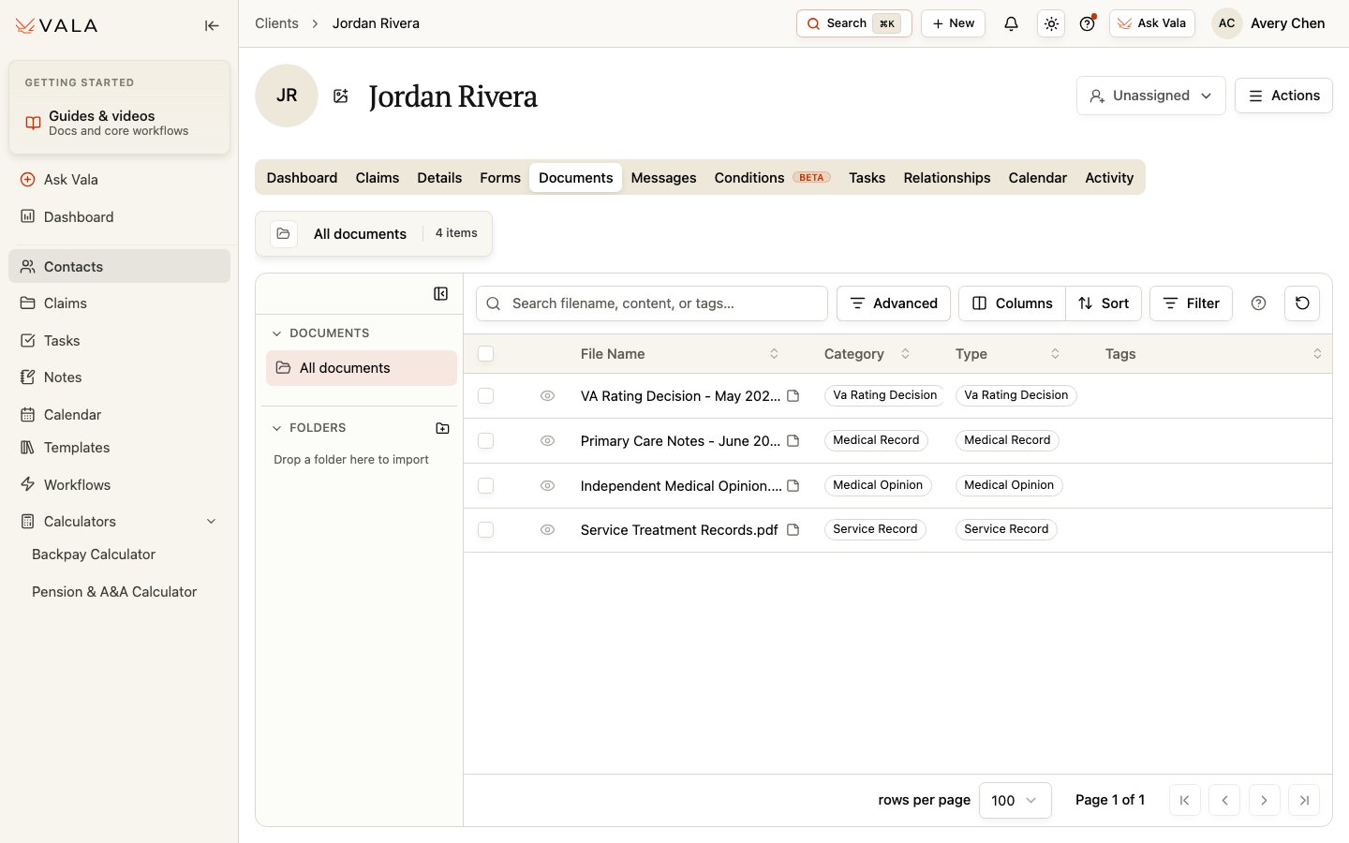The width and height of the screenshot is (1349, 843).
Task: Go to next page arrow
Action: [1264, 800]
